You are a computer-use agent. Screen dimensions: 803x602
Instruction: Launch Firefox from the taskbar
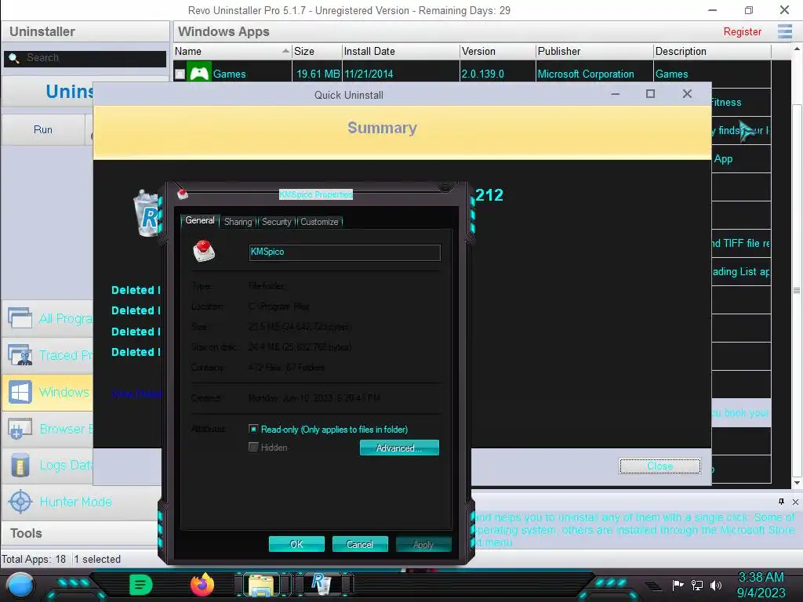pyautogui.click(x=202, y=585)
